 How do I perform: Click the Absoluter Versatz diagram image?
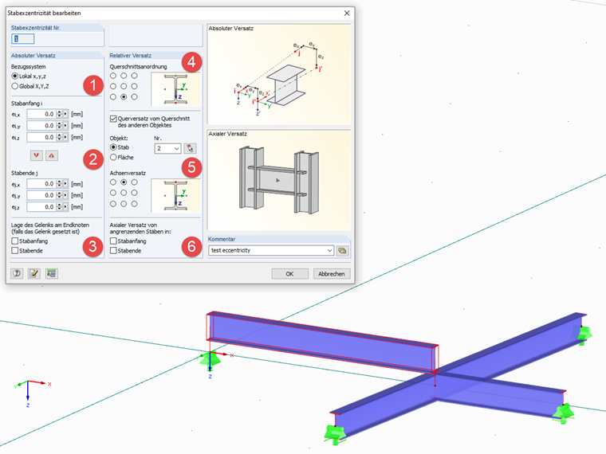278,74
